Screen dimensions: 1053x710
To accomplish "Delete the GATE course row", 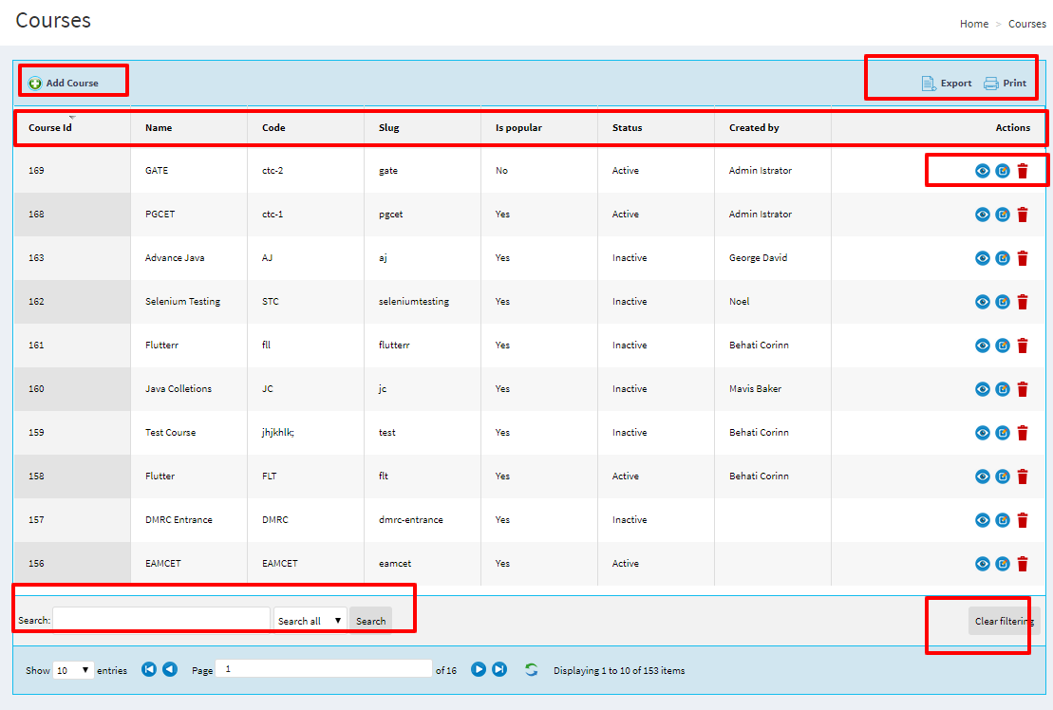I will (1023, 171).
